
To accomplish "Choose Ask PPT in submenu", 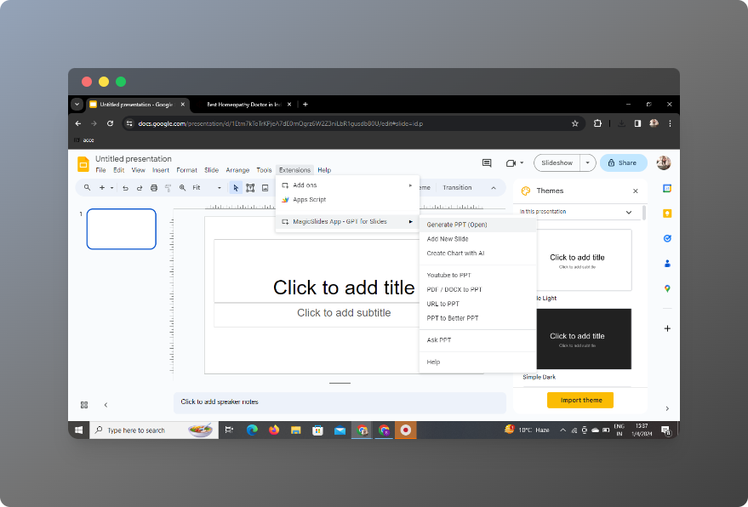I will coord(477,340).
